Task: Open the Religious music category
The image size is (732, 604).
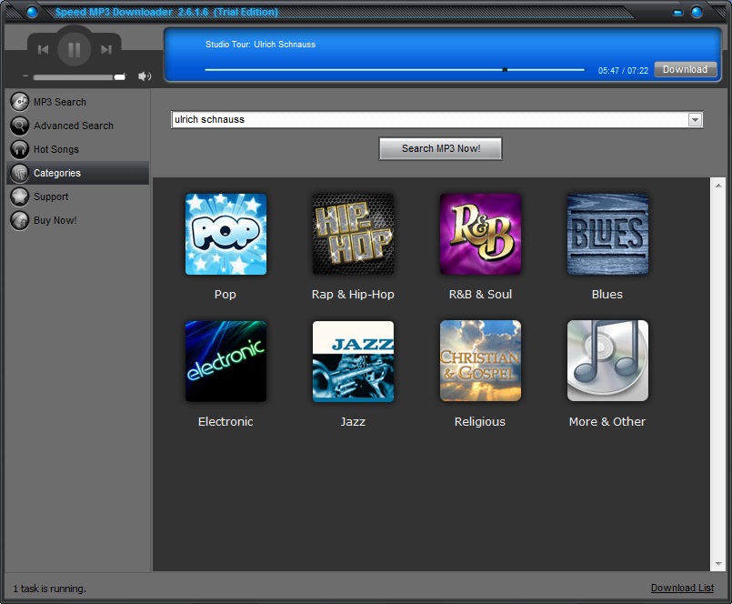Action: [x=479, y=360]
